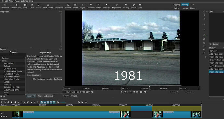Open the timeline hamburger menu

click(x=1, y=102)
